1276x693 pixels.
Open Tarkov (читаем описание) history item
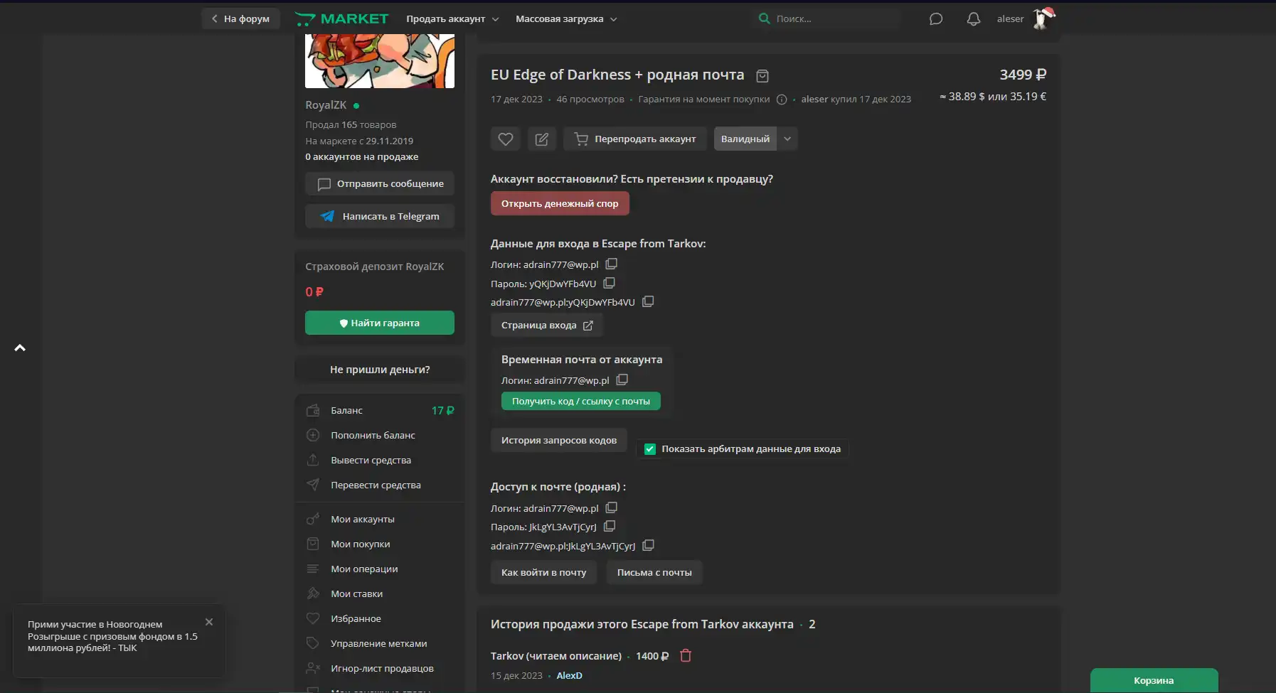point(556,655)
